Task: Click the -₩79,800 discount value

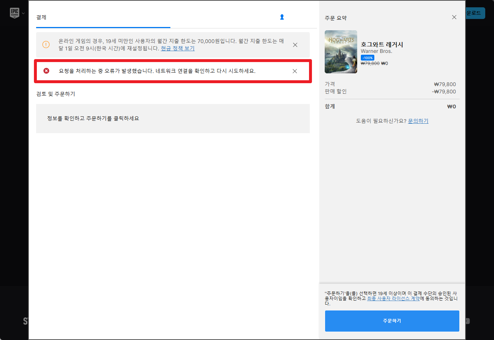Action: tap(444, 92)
